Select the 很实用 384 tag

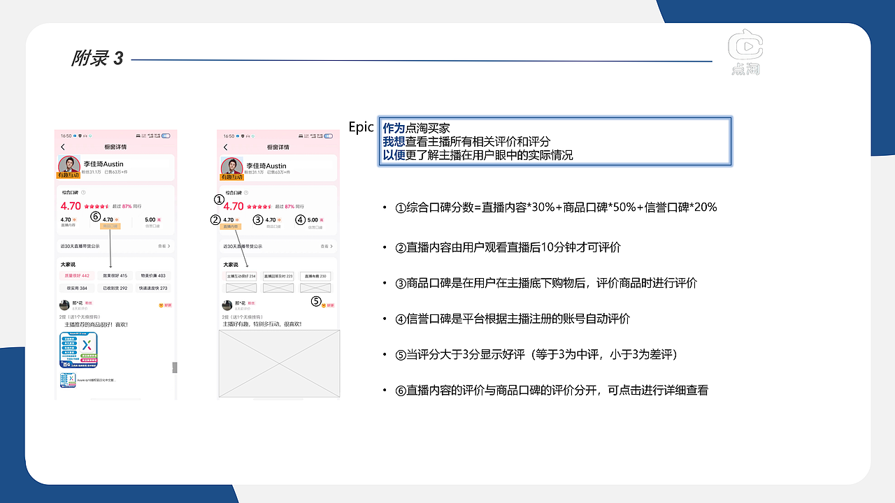point(77,288)
